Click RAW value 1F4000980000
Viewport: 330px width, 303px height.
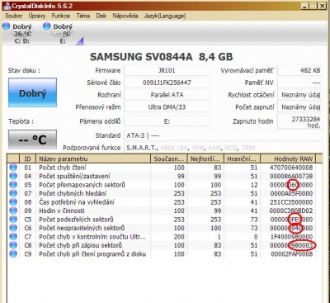click(x=291, y=237)
